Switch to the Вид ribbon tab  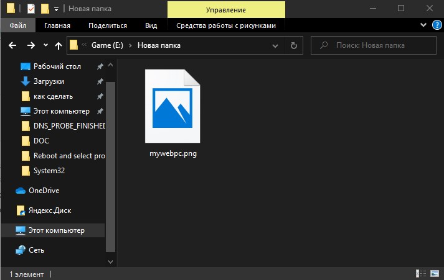(x=151, y=25)
